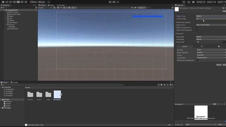Toggle sRGB (Color Texture) checkbox
The height and width of the screenshot is (127, 226).
tap(197, 22)
